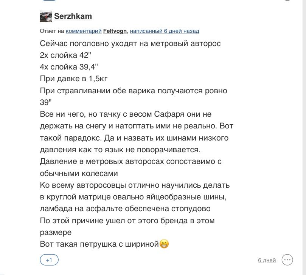Screen dimensions: 306x275
Task: Click the "6 дней" timestamp link
Action: [x=267, y=260]
